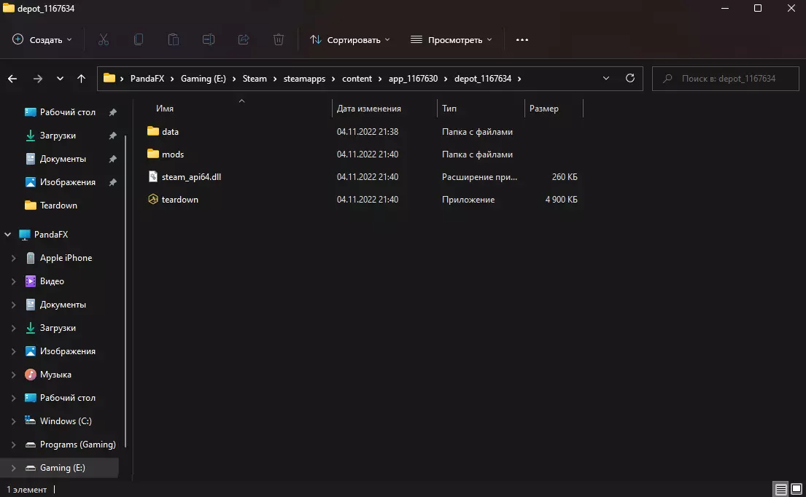806x497 pixels.
Task: Click the Cut scissors icon in toolbar
Action: 104,39
